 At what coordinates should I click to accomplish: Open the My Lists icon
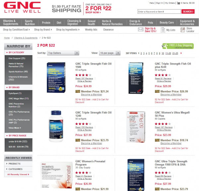[163, 30]
